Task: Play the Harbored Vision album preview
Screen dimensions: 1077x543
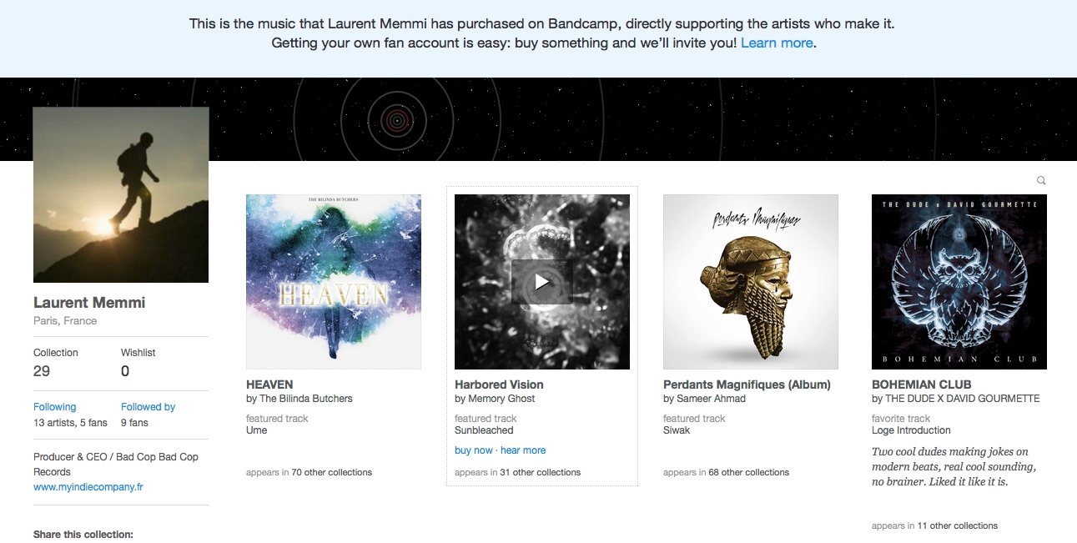Action: (541, 282)
